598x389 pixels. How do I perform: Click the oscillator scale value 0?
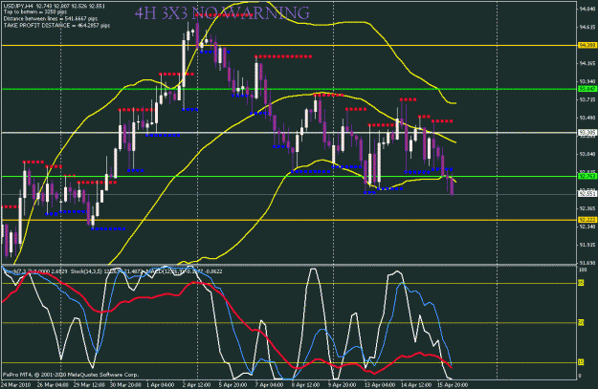[581, 376]
